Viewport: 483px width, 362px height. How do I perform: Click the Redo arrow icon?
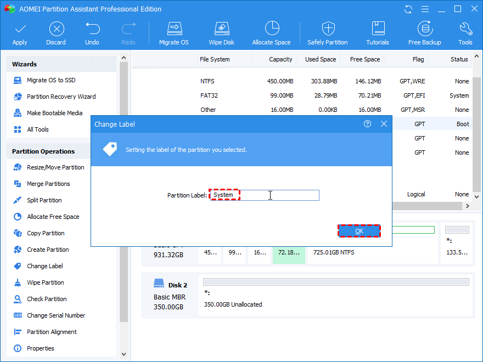128,29
